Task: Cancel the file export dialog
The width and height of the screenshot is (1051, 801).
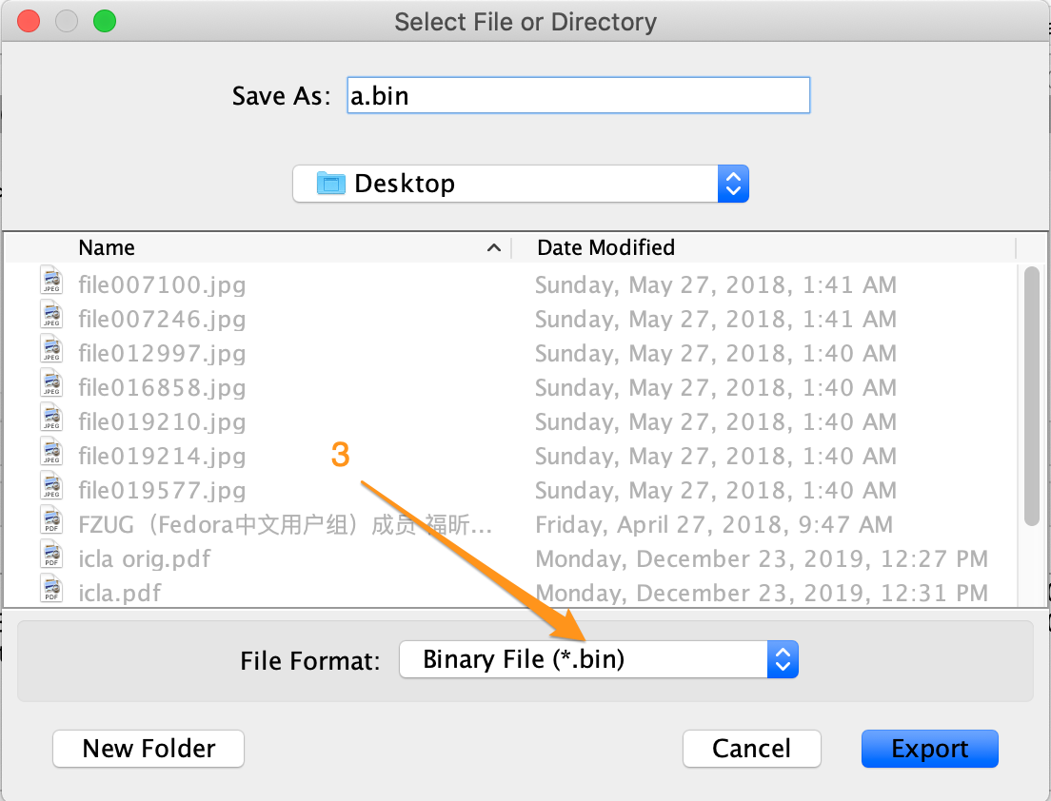Action: coord(751,749)
